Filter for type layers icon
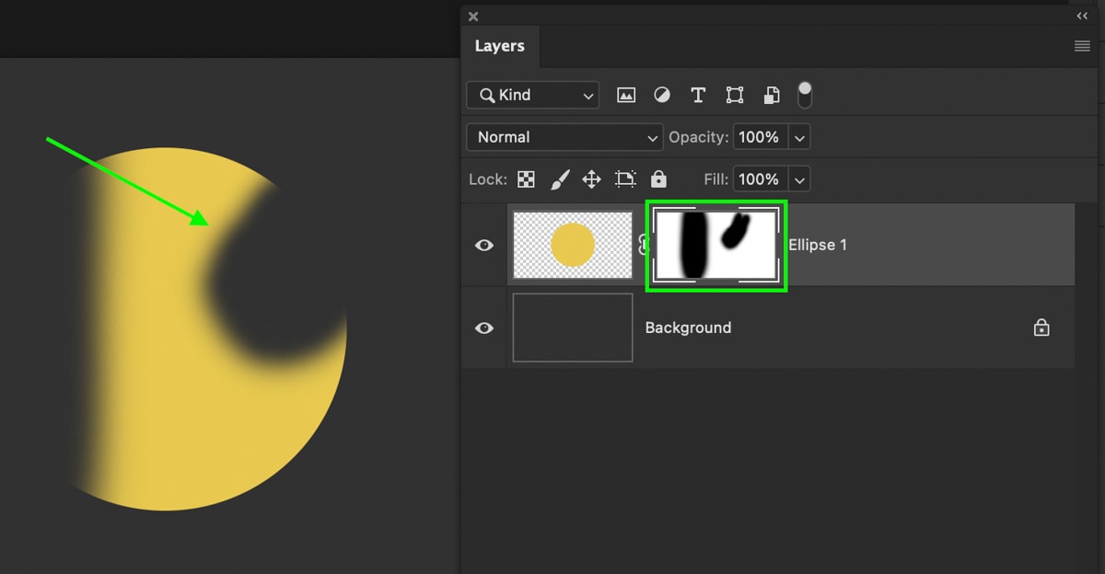 (698, 95)
